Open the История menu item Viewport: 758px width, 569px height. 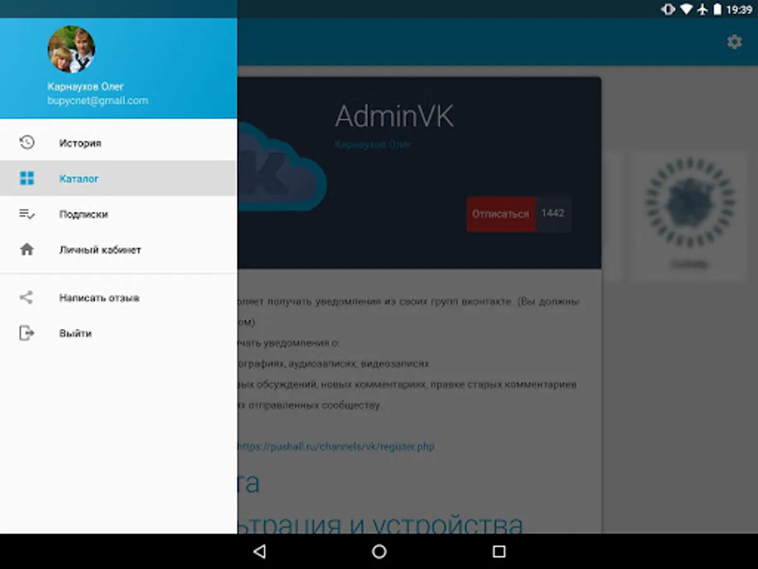coord(118,143)
